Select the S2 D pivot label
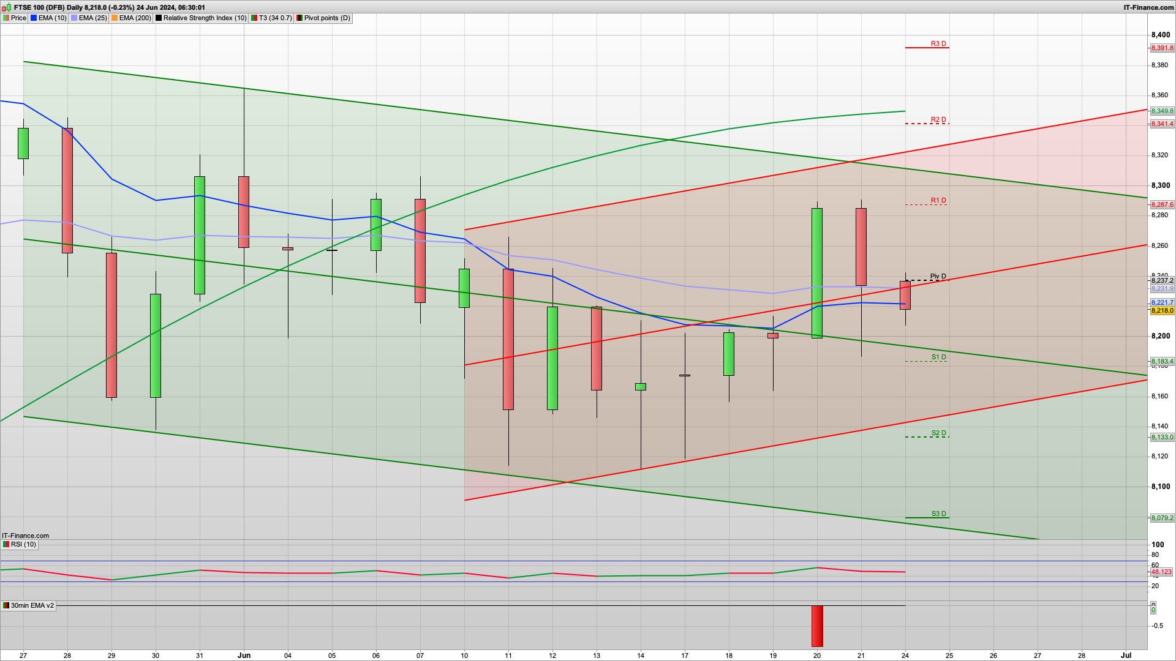1176x661 pixels. (x=938, y=433)
